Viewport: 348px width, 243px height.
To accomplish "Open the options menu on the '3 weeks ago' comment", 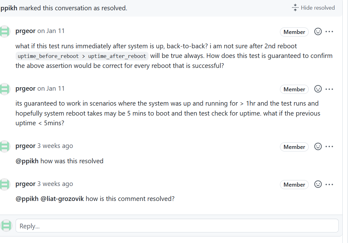I will click(x=330, y=146).
